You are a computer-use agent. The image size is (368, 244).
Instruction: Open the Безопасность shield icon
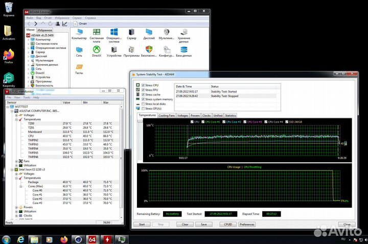click(149, 52)
